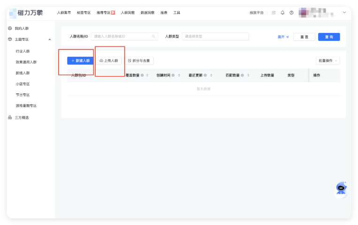Open the 推荐专区 menu
This screenshot has width=358, height=225.
click(x=106, y=13)
